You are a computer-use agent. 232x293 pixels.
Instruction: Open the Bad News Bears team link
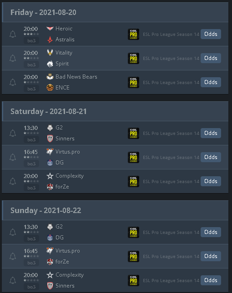76,77
